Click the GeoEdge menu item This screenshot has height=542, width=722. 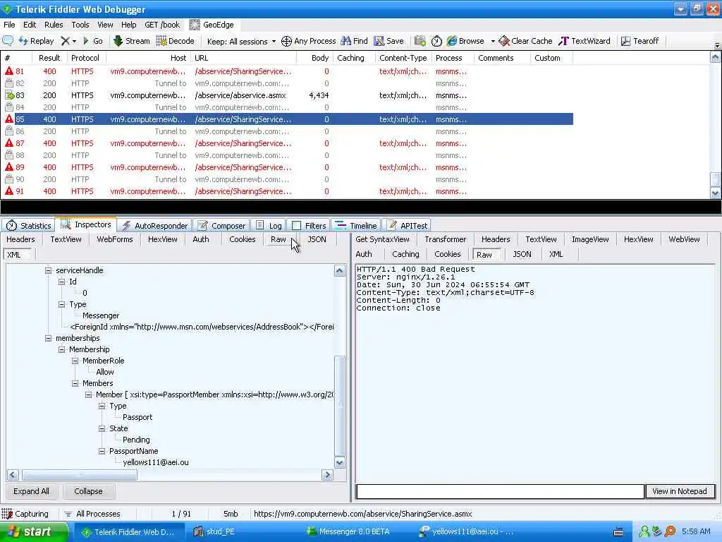pyautogui.click(x=212, y=25)
